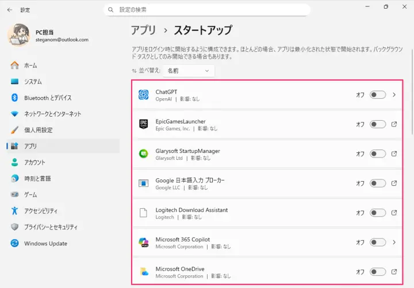Viewport: 414px width, 288px height.
Task: Navigate to アプリ breadcrumb link
Action: pyautogui.click(x=143, y=30)
